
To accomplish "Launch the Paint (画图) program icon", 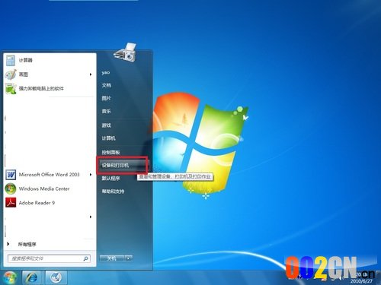I will coord(11,74).
